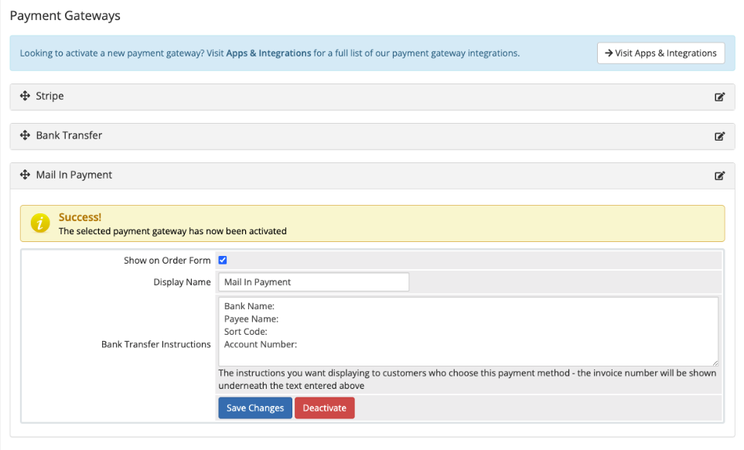The width and height of the screenshot is (744, 450).
Task: Click the move handle beside Stripe
Action: (26, 96)
